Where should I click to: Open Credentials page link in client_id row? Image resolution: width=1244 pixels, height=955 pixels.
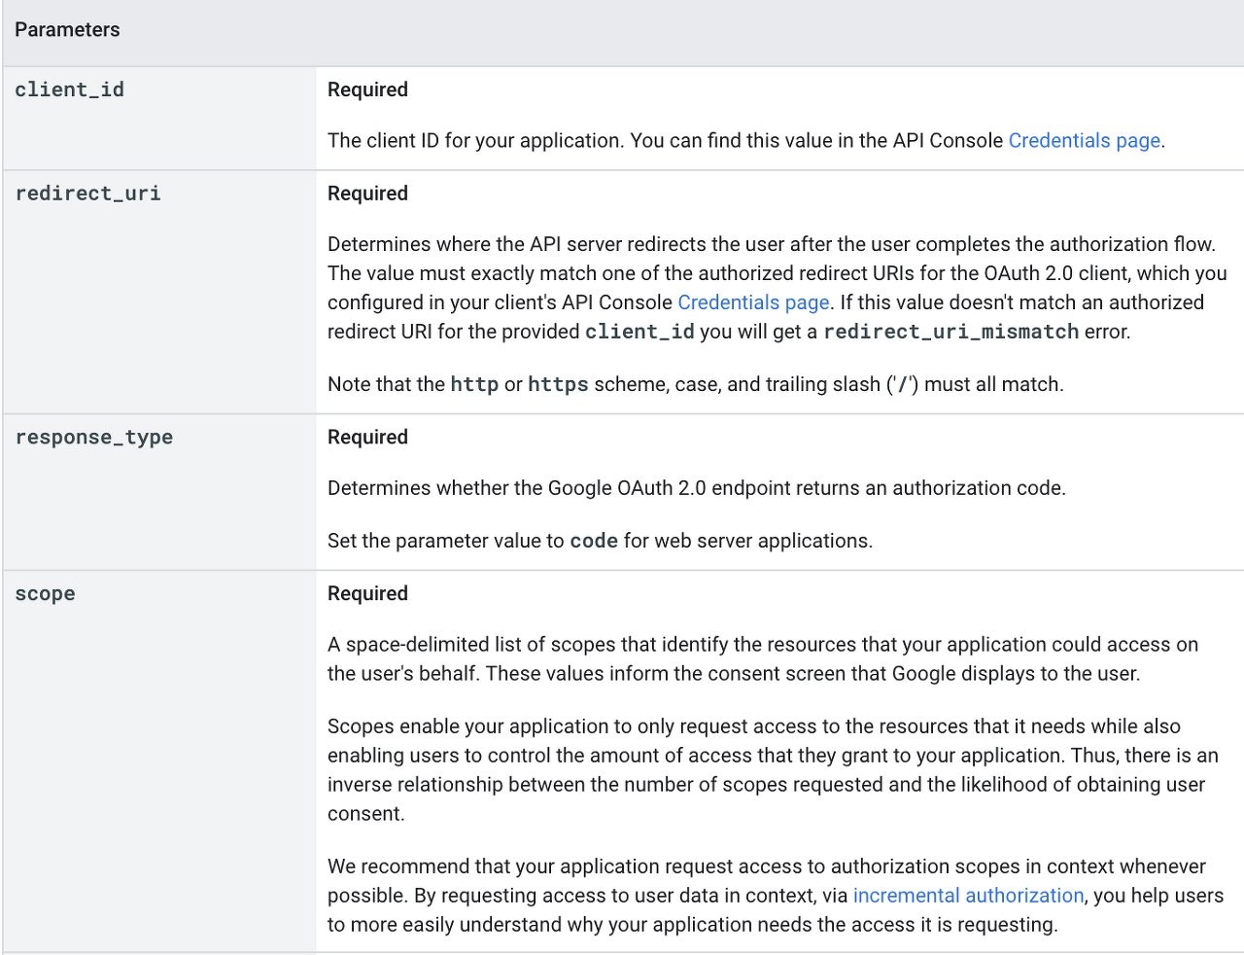[1084, 141]
